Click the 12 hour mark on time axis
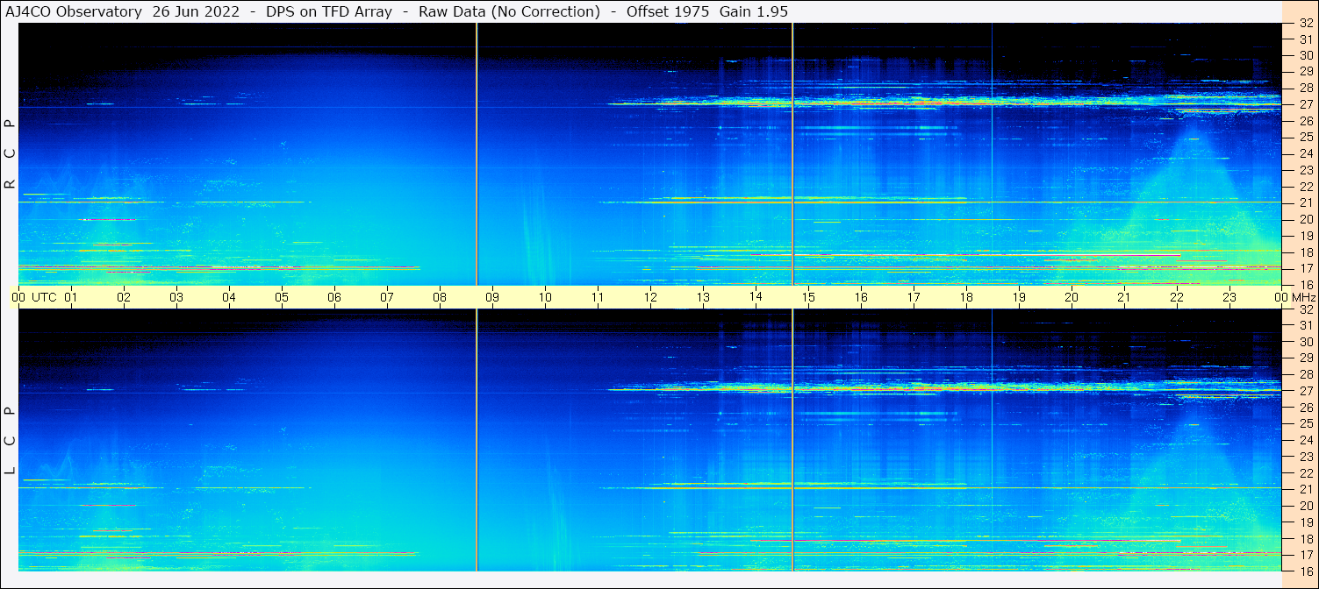The image size is (1319, 589). click(650, 297)
